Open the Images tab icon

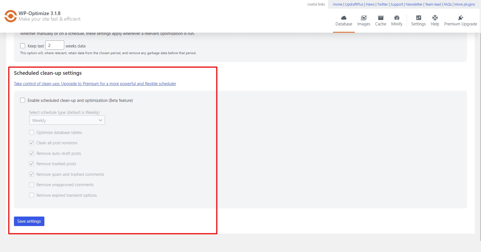tap(363, 18)
